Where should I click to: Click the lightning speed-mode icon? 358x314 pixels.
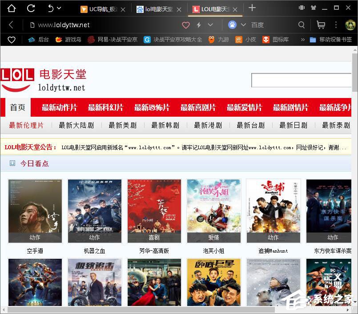[x=199, y=25]
